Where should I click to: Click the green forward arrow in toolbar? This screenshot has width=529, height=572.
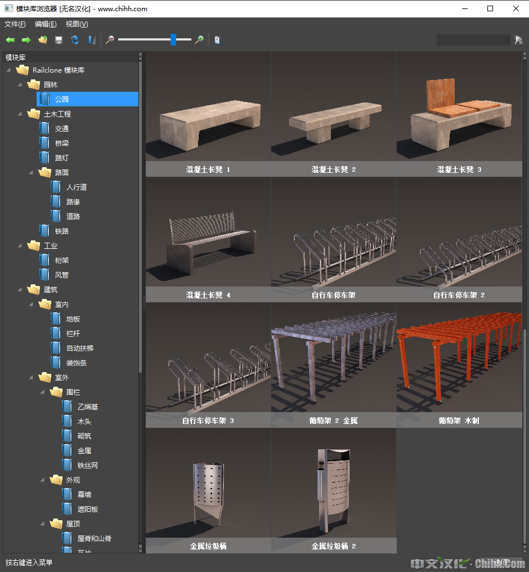26,40
